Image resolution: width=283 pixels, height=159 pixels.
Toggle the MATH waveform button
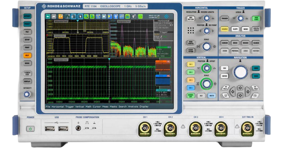point(212,96)
